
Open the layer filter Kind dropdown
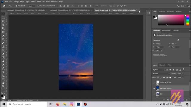tap(158, 70)
